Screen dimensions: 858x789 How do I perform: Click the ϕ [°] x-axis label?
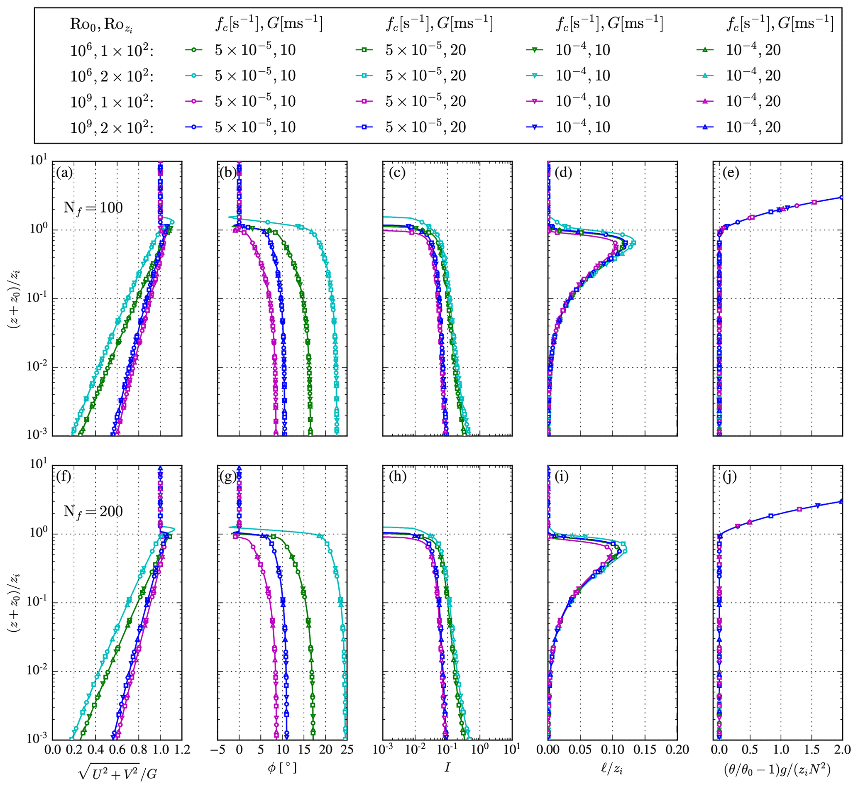point(282,768)
